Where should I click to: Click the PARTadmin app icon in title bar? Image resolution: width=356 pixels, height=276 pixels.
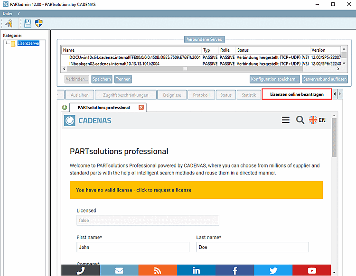pos(5,4)
